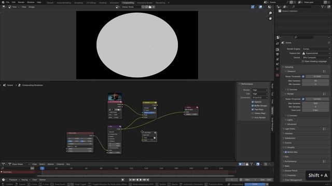Click the pan hand icon in image viewer
332x186 pixels.
pos(270,19)
